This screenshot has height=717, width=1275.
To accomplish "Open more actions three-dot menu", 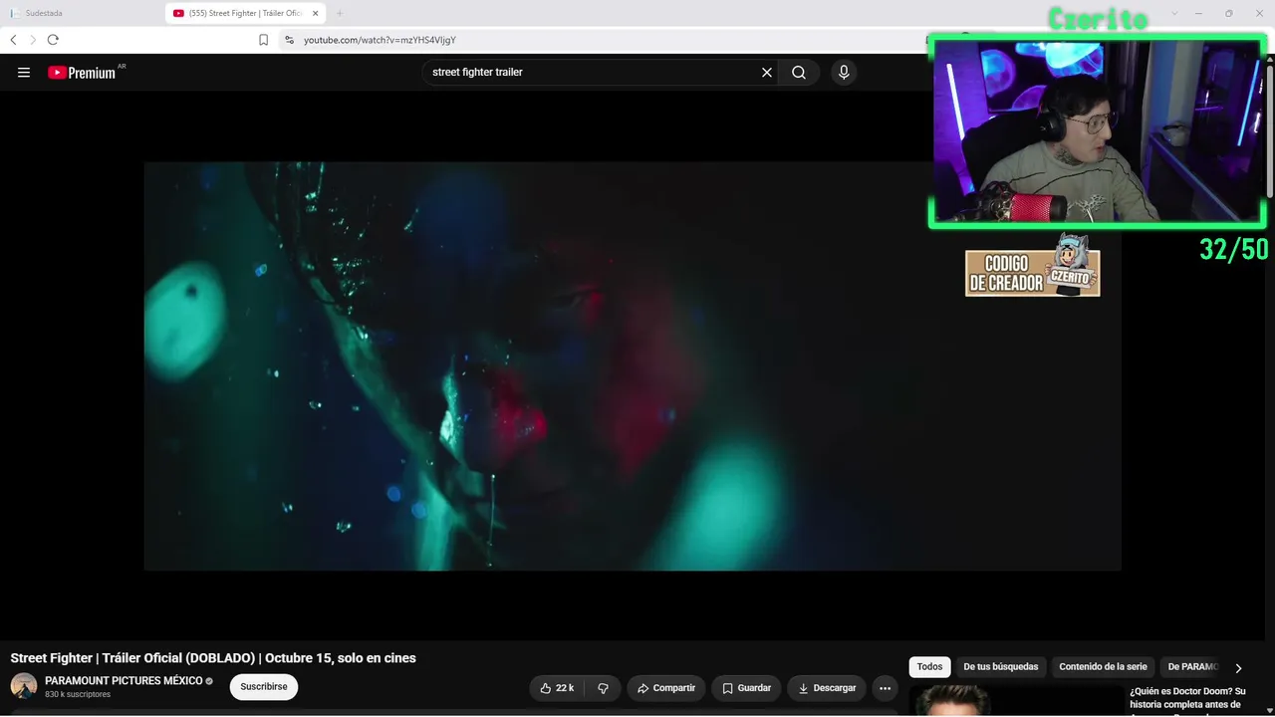I will [885, 688].
